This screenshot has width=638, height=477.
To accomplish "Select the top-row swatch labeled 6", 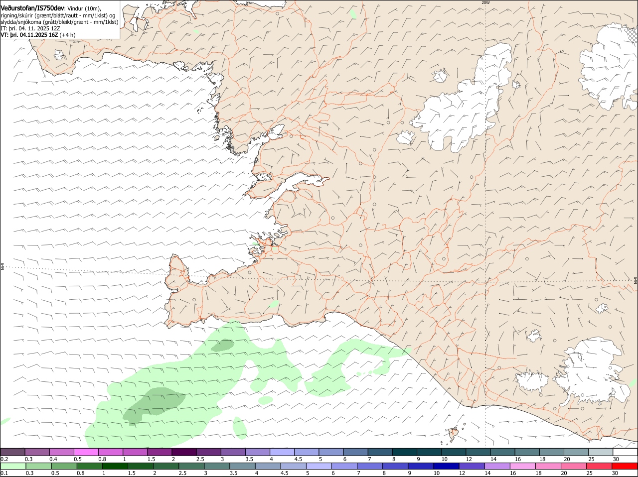I will pos(356,452).
